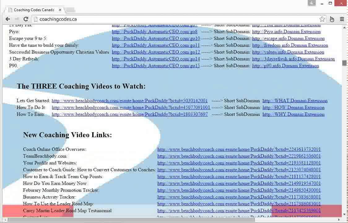Open the Piyo AutomaticCEO go8 link

coord(154,32)
